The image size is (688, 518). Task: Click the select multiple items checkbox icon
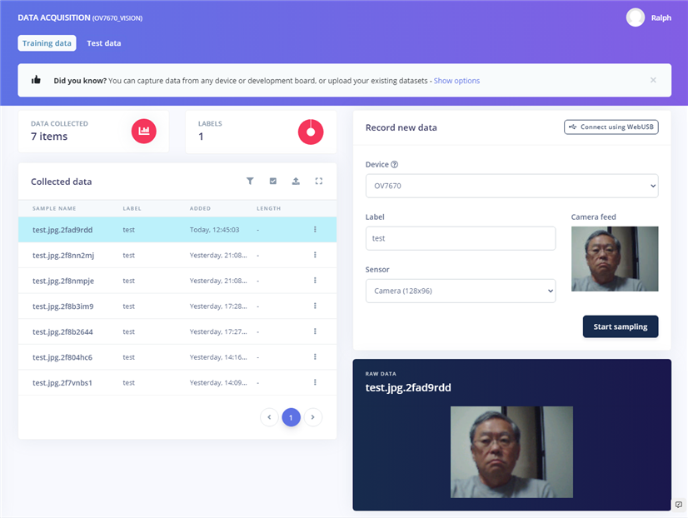pos(273,182)
